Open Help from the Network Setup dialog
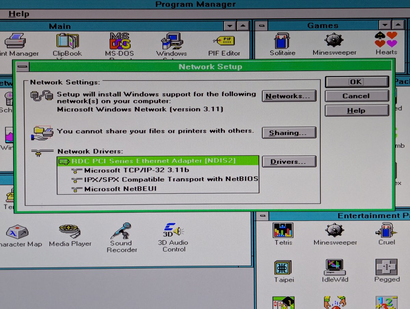 (x=356, y=110)
